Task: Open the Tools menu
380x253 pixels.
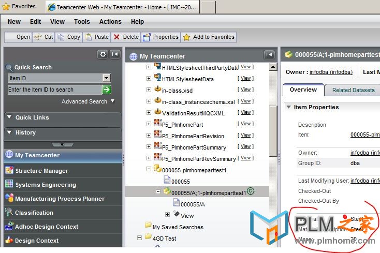Action: coord(82,22)
